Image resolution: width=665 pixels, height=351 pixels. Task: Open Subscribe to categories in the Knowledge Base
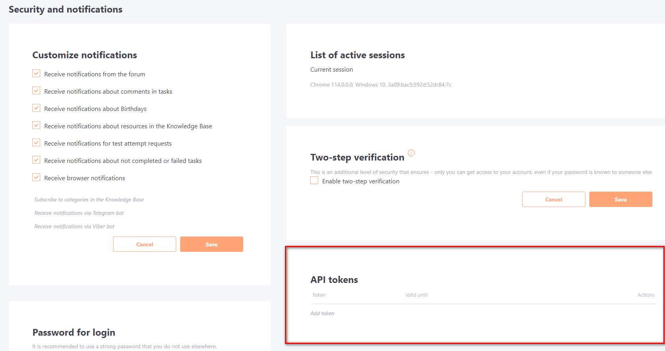click(89, 200)
